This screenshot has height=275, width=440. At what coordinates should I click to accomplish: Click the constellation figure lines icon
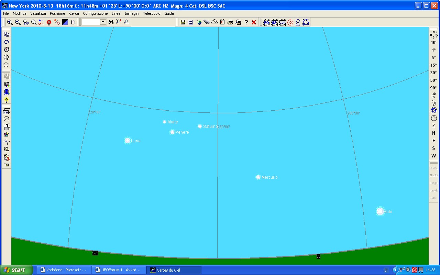(298, 22)
